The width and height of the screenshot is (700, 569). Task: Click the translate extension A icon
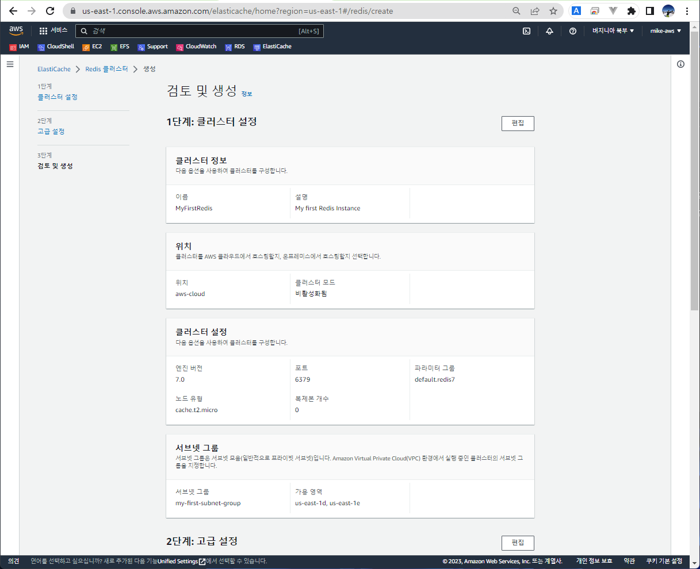[576, 11]
